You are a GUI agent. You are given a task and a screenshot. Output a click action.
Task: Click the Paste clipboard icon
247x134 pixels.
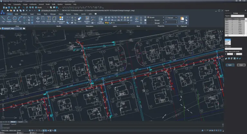point(182,19)
